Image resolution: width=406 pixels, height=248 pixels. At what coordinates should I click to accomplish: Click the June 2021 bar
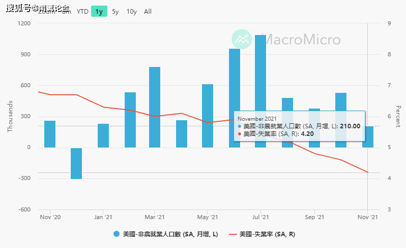[x=235, y=98]
